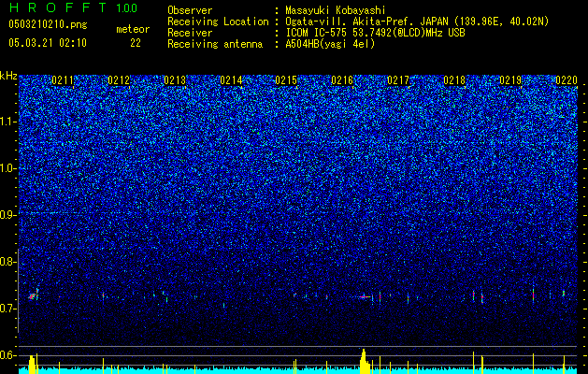
Task: Click the 0.8 frequency axis label
Action: 7,262
